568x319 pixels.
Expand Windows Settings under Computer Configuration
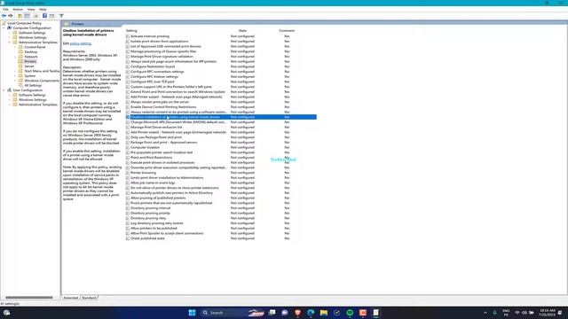10,37
